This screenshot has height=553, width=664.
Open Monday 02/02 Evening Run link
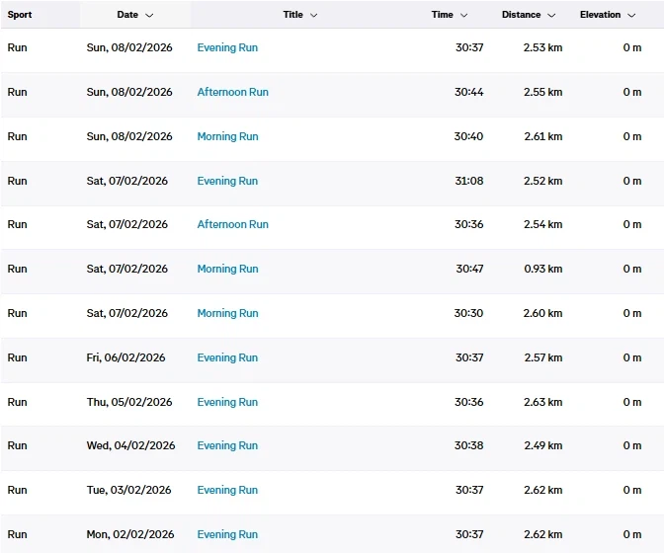point(227,534)
